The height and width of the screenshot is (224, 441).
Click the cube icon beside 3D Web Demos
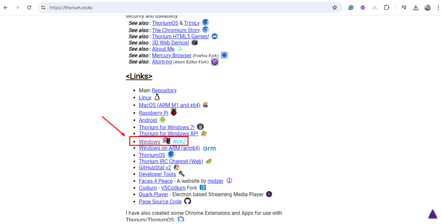click(x=195, y=43)
